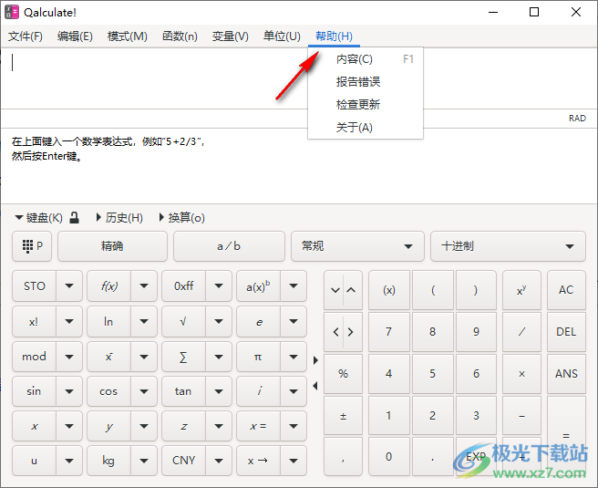Screen dimensions: 598x488
Task: Open the dropdown arrow next to CNY
Action: (x=219, y=461)
